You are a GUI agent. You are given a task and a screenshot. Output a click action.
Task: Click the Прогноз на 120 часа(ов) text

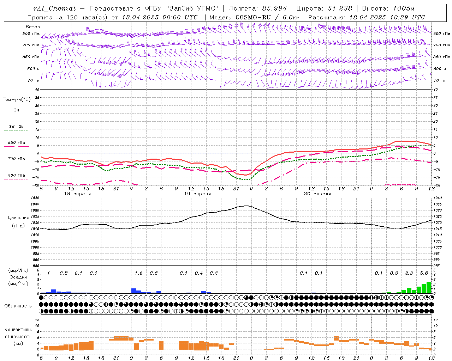pyautogui.click(x=68, y=17)
